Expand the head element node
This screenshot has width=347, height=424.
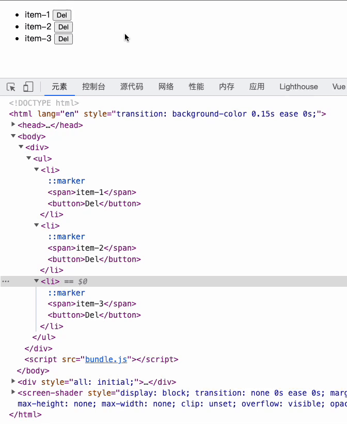coord(13,124)
